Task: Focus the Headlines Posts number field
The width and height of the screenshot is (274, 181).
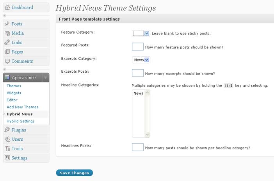Action: (x=138, y=147)
